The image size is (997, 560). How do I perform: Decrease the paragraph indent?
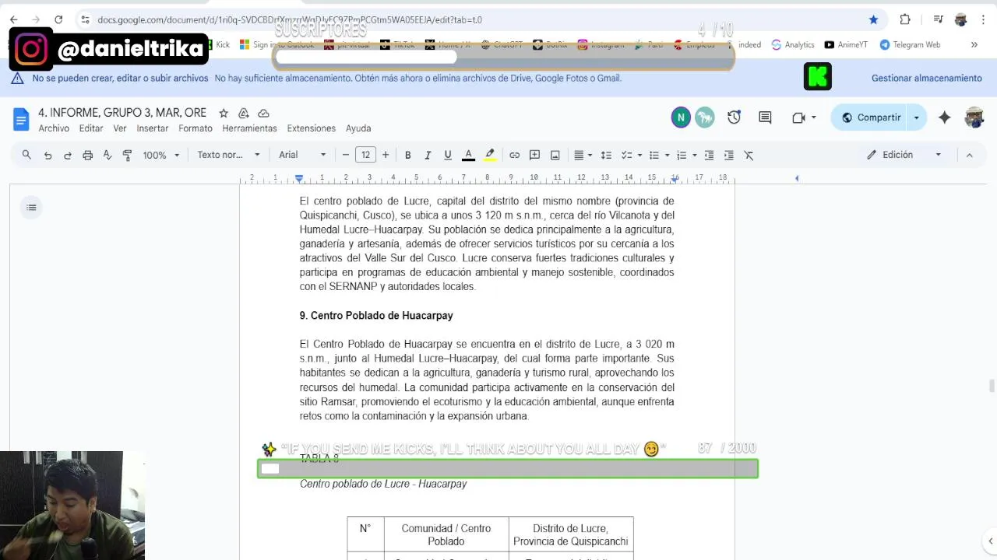(709, 155)
